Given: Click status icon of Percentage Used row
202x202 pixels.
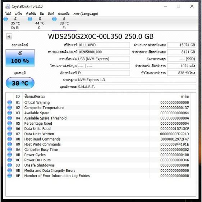Looking at the screenshot, I should point(10,123).
